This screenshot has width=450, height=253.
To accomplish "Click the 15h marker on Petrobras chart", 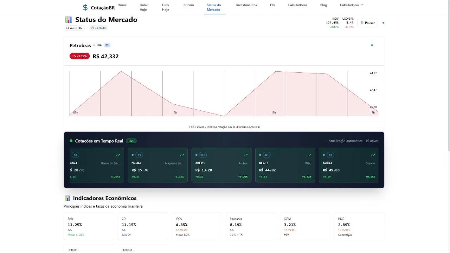I will tap(274, 112).
